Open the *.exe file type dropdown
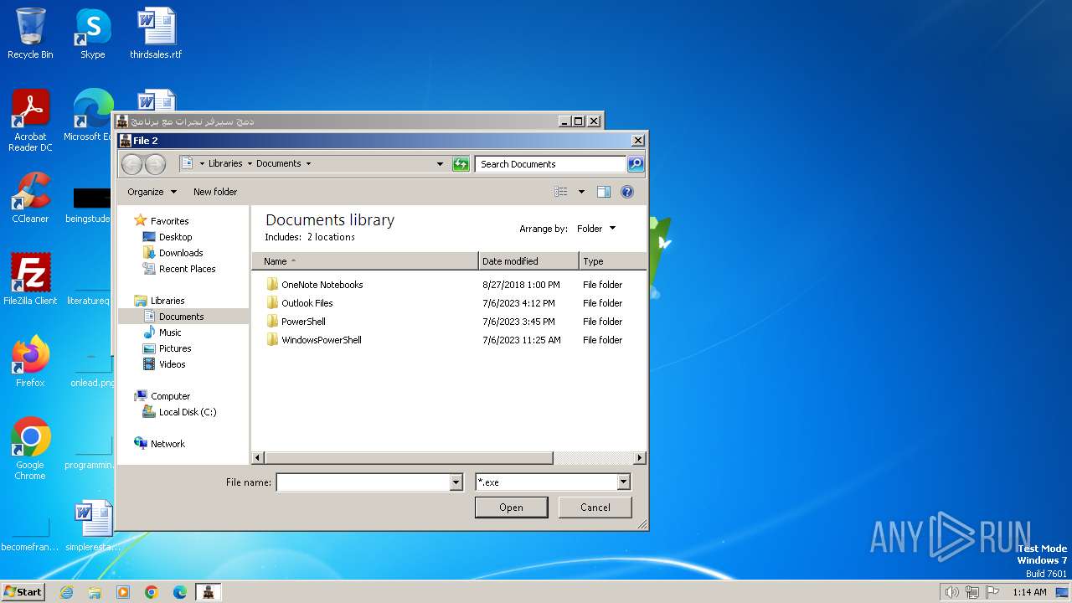The image size is (1072, 603). (623, 482)
